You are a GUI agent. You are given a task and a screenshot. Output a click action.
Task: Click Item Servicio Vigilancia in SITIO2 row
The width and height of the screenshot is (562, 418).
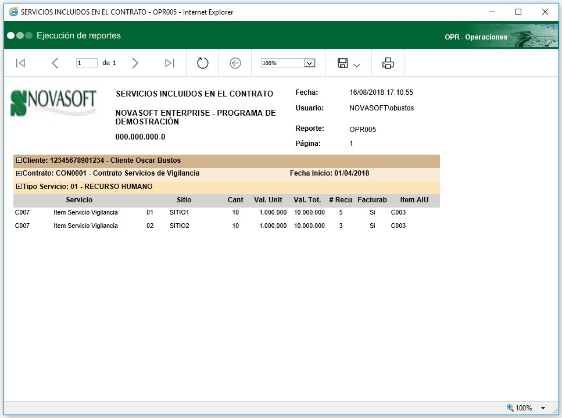85,226
